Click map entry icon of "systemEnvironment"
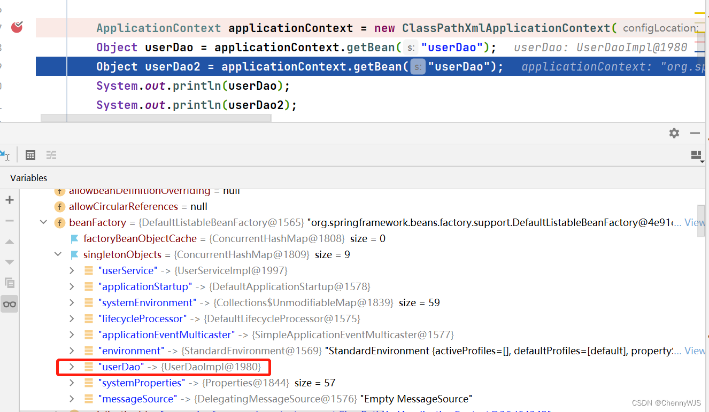The image size is (709, 412). pyautogui.click(x=89, y=303)
